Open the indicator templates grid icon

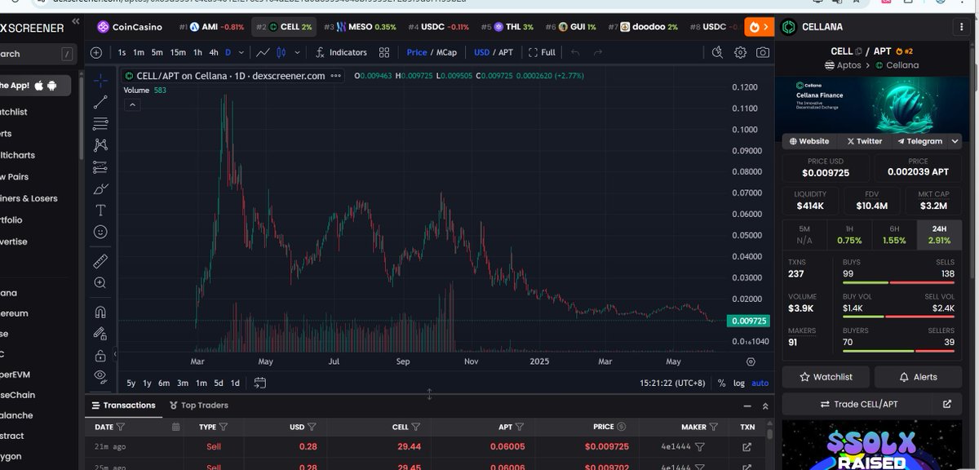click(x=385, y=52)
